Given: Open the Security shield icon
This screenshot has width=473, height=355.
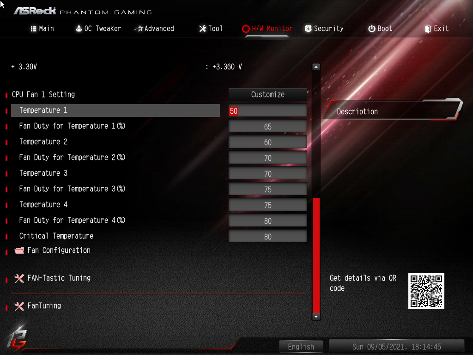Looking at the screenshot, I should pyautogui.click(x=308, y=28).
